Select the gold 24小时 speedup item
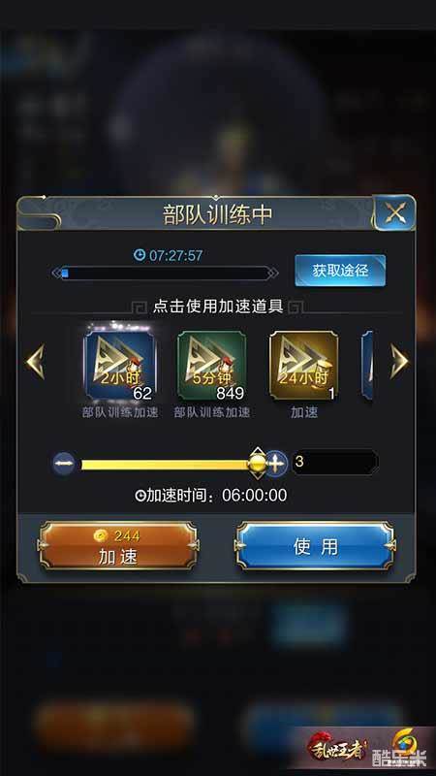436x776 pixels. click(x=303, y=366)
